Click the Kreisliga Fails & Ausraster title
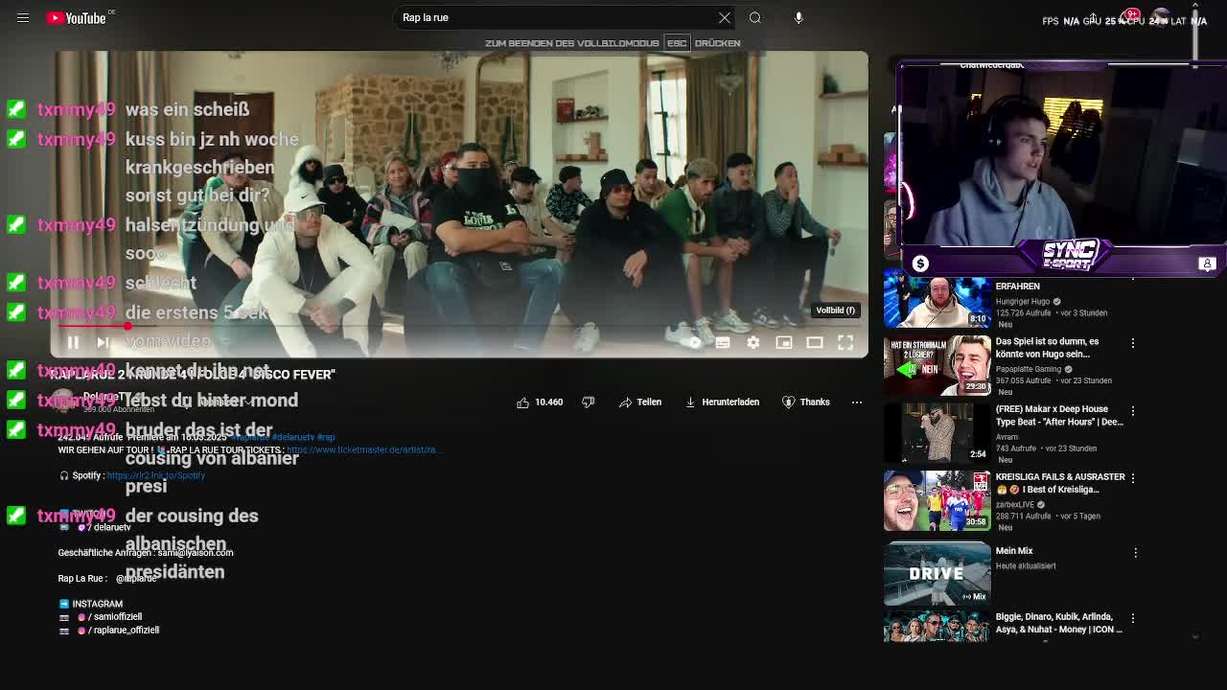1227x690 pixels. coord(1060,483)
